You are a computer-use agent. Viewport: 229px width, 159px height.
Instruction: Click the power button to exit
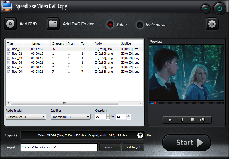pyautogui.click(x=219, y=8)
